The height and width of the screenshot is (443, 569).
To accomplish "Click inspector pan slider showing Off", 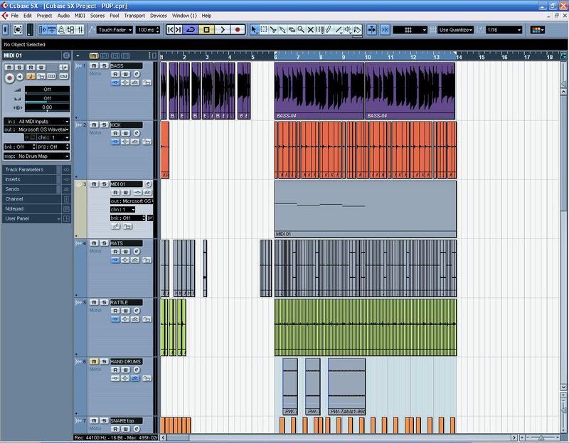I will 47,98.
